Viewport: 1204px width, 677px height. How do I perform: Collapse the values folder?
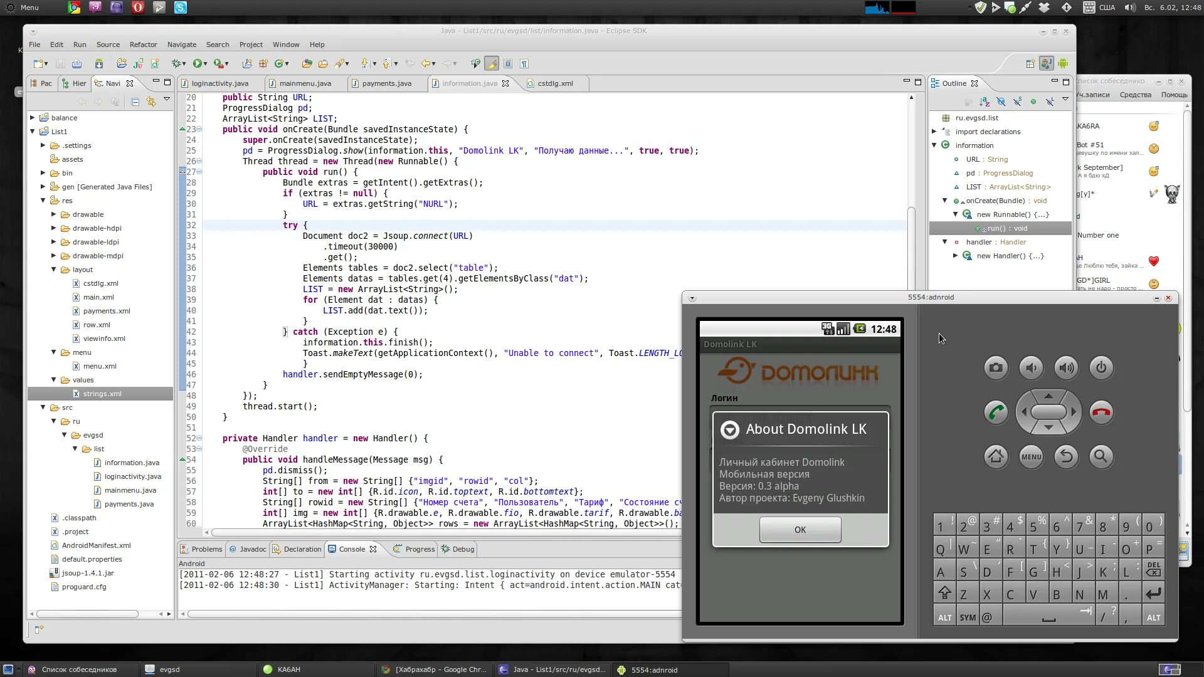click(54, 380)
